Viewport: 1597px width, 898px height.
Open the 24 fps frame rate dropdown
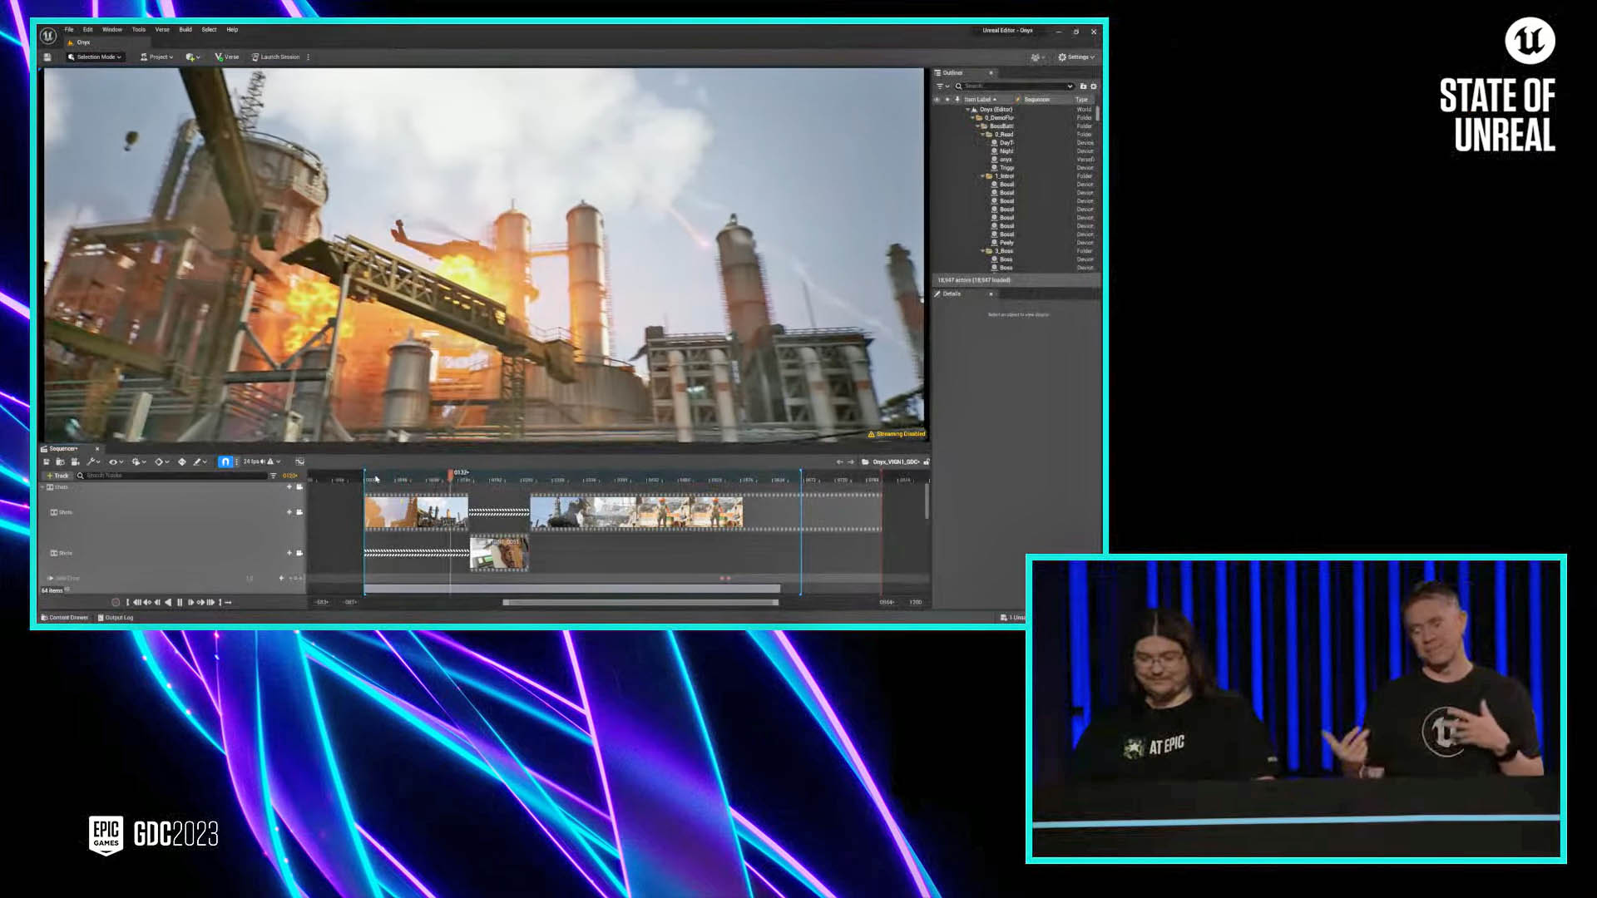tap(253, 462)
